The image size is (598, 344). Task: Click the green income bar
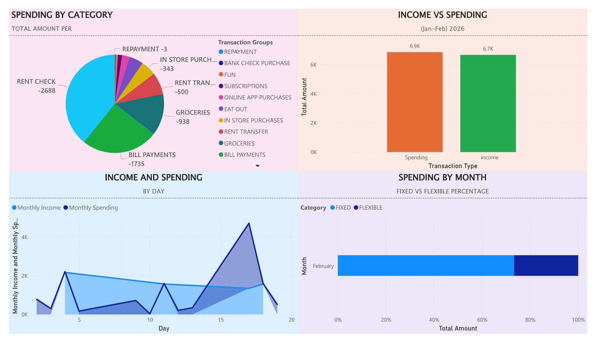(x=488, y=103)
